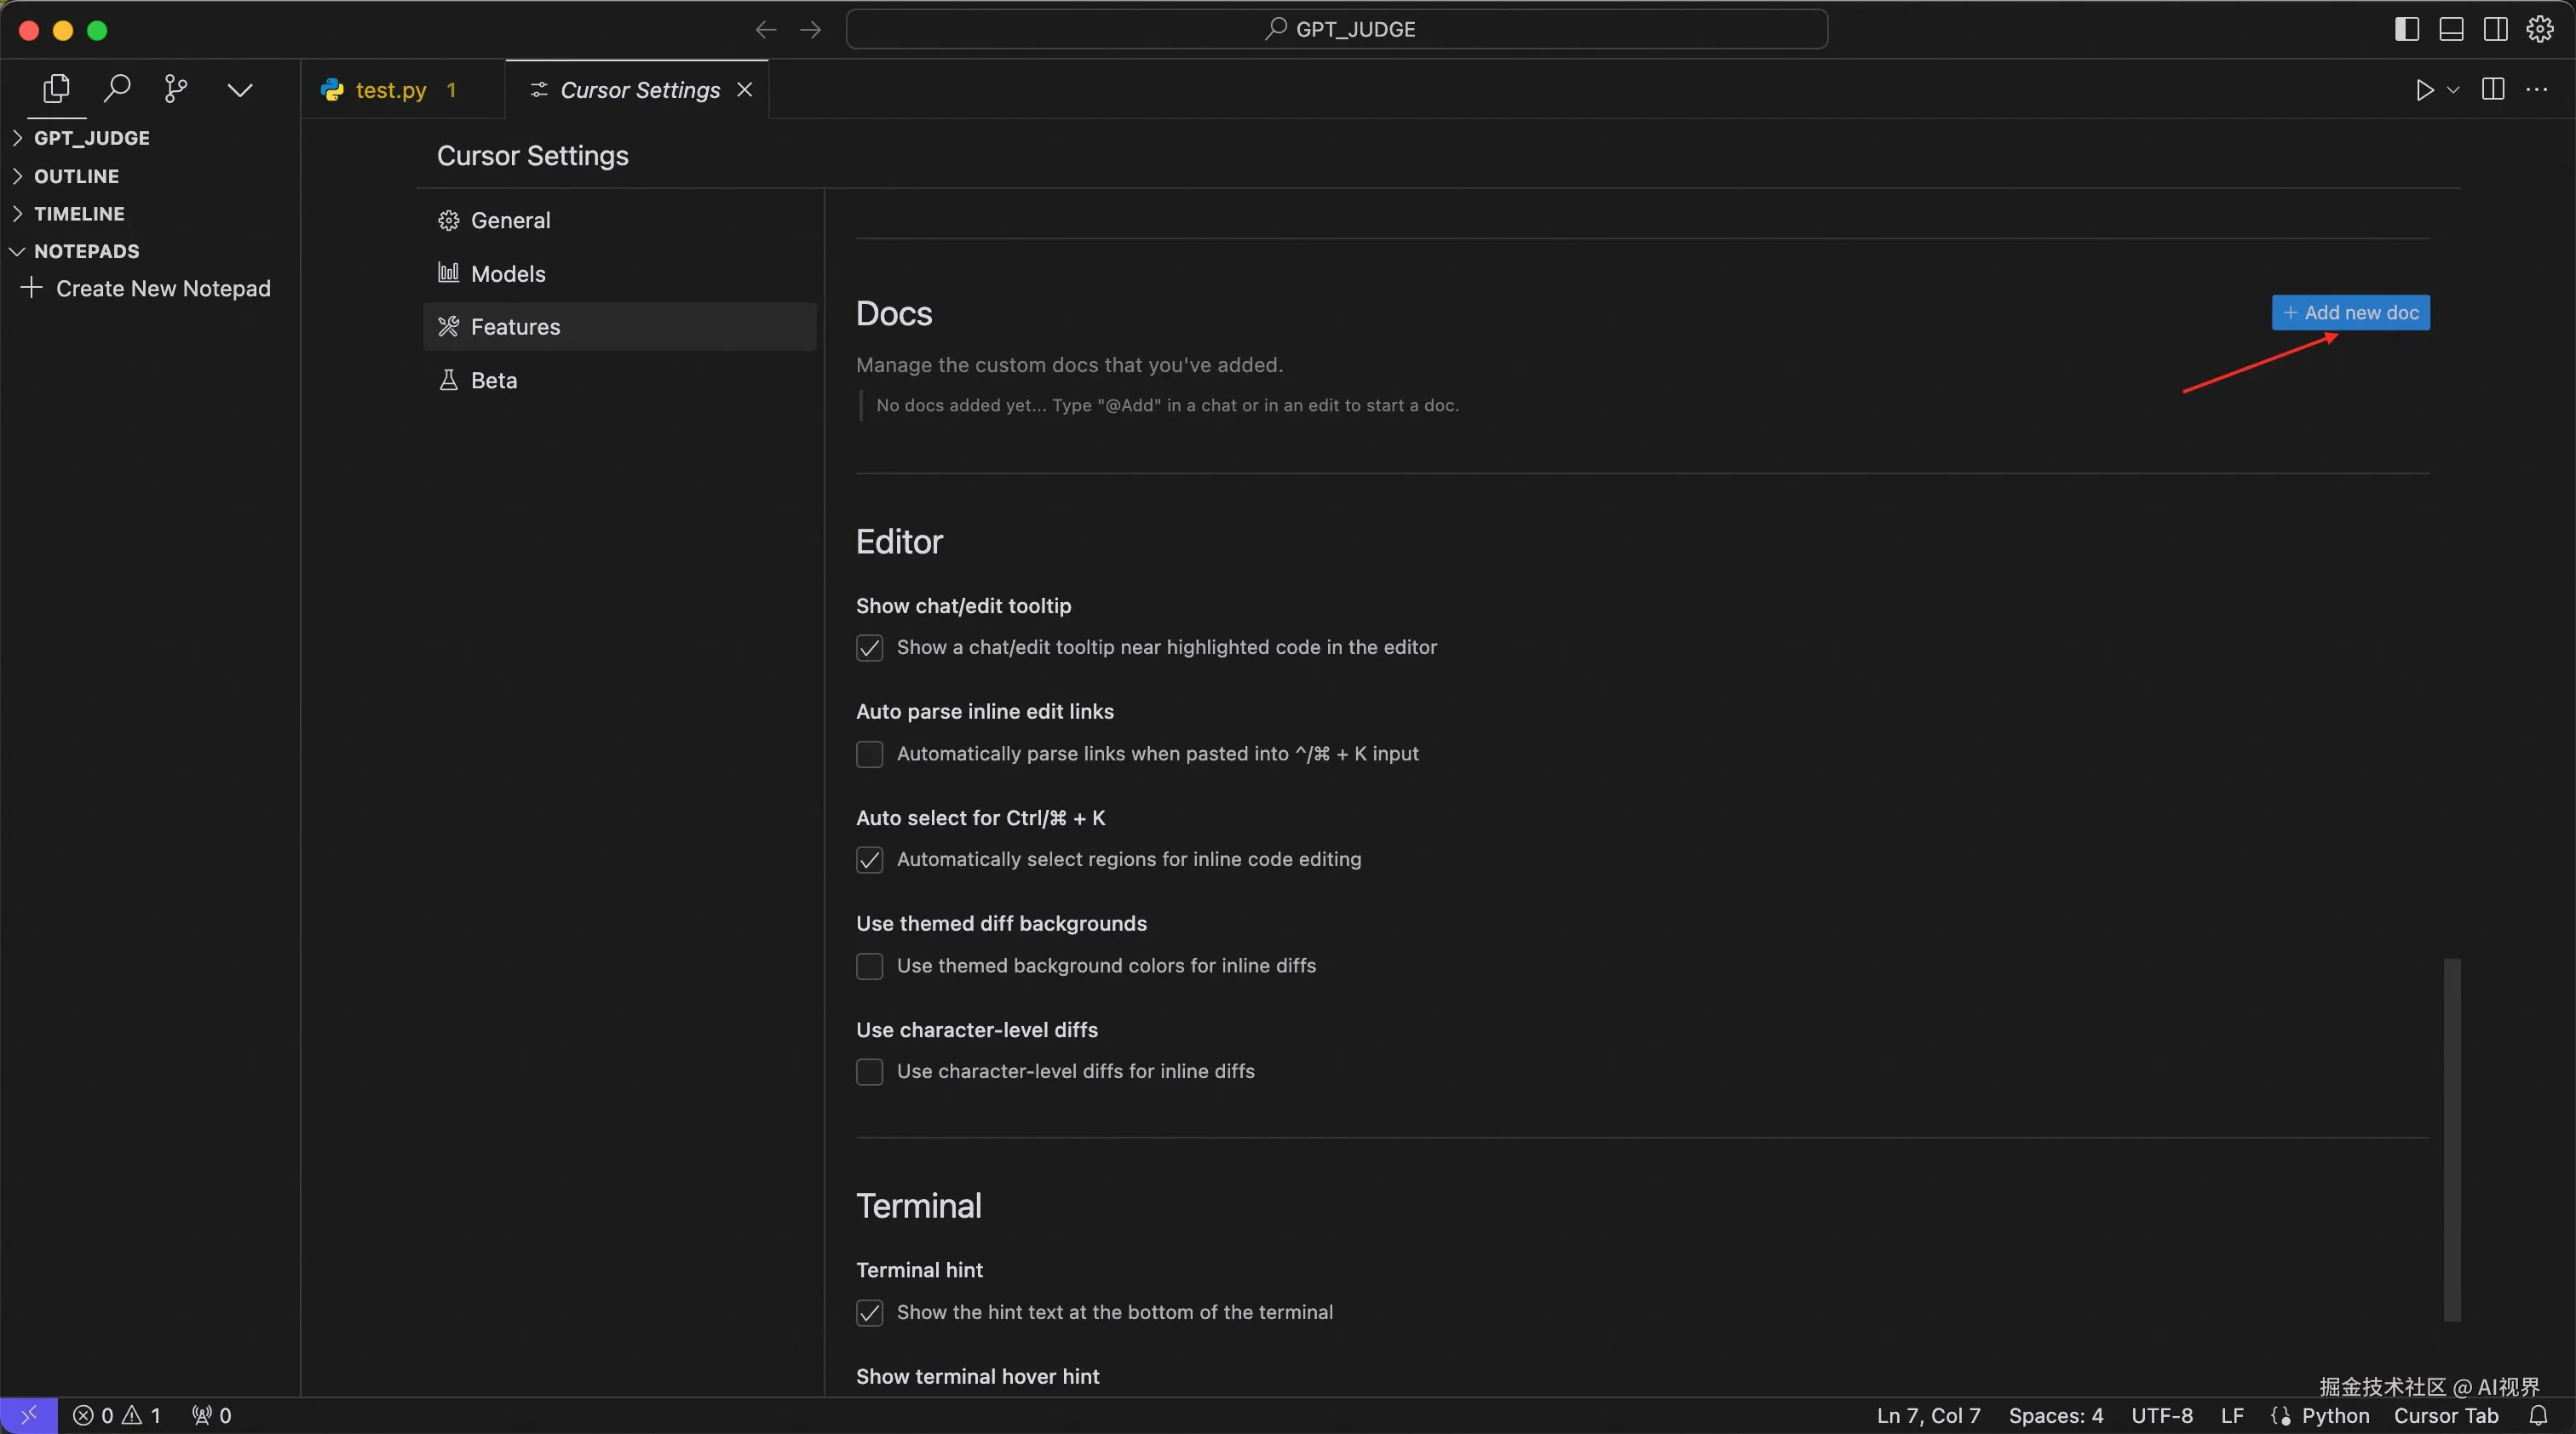Open the activity bar overflow chevron
The image size is (2576, 1434).
[x=239, y=90]
